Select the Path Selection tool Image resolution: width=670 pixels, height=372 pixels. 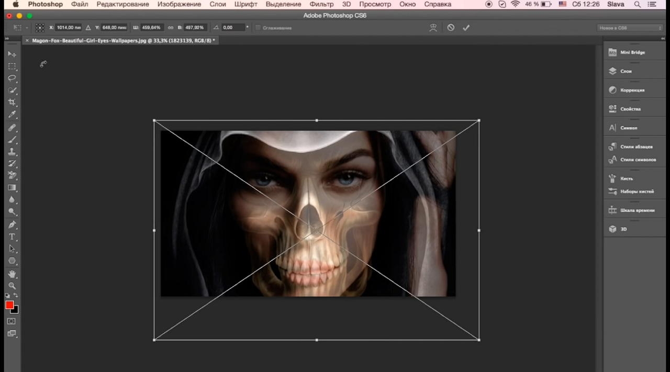[12, 249]
